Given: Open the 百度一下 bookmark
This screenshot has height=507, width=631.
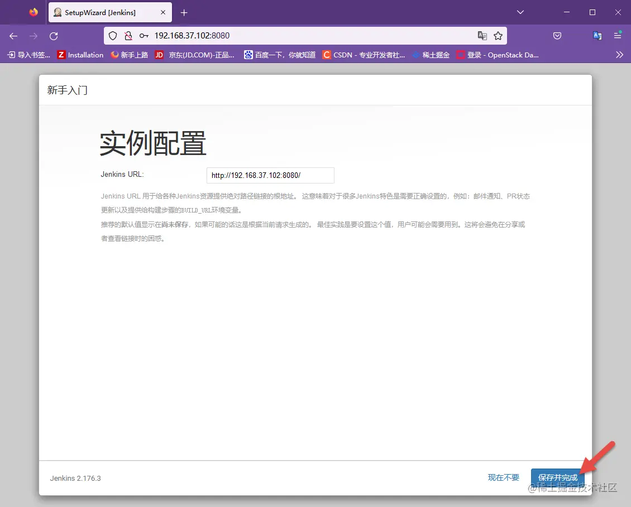Looking at the screenshot, I should (280, 55).
